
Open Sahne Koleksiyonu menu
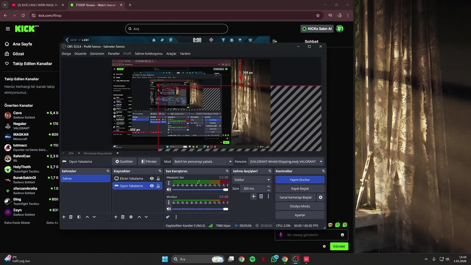pyautogui.click(x=149, y=53)
